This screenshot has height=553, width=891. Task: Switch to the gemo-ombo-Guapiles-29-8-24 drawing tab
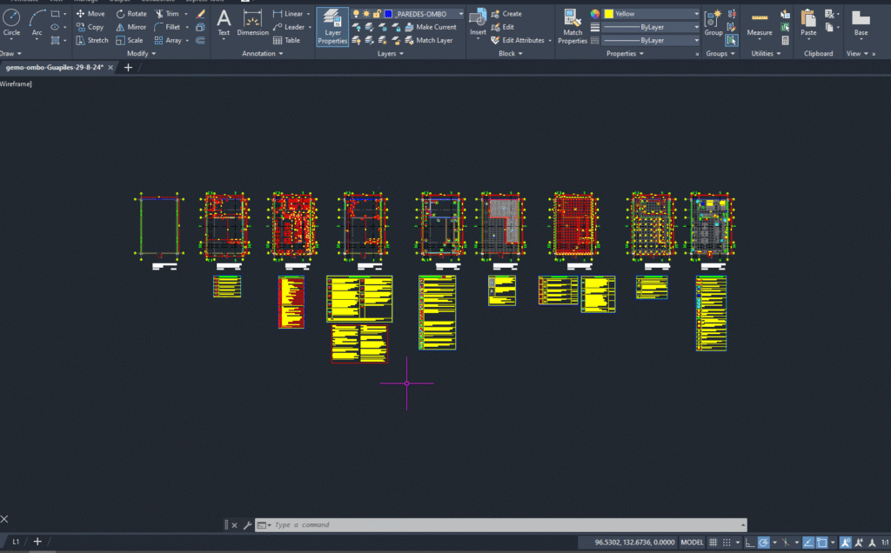56,67
